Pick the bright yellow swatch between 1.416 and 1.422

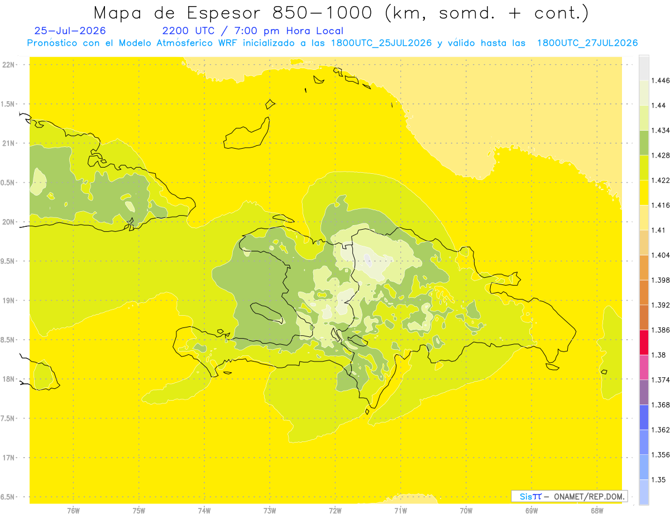(x=644, y=192)
